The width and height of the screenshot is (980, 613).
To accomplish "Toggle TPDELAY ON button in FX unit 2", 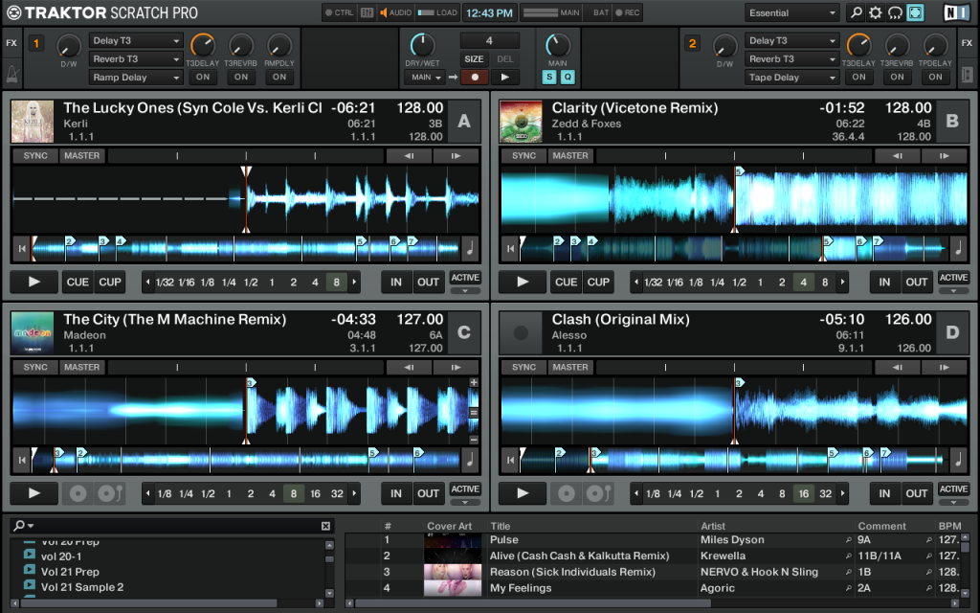I will point(935,77).
